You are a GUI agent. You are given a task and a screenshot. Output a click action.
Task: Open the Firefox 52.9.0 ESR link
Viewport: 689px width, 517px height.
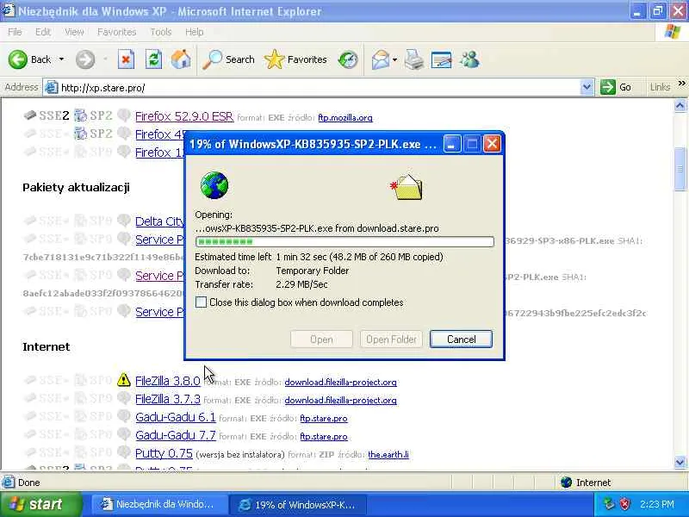point(184,116)
